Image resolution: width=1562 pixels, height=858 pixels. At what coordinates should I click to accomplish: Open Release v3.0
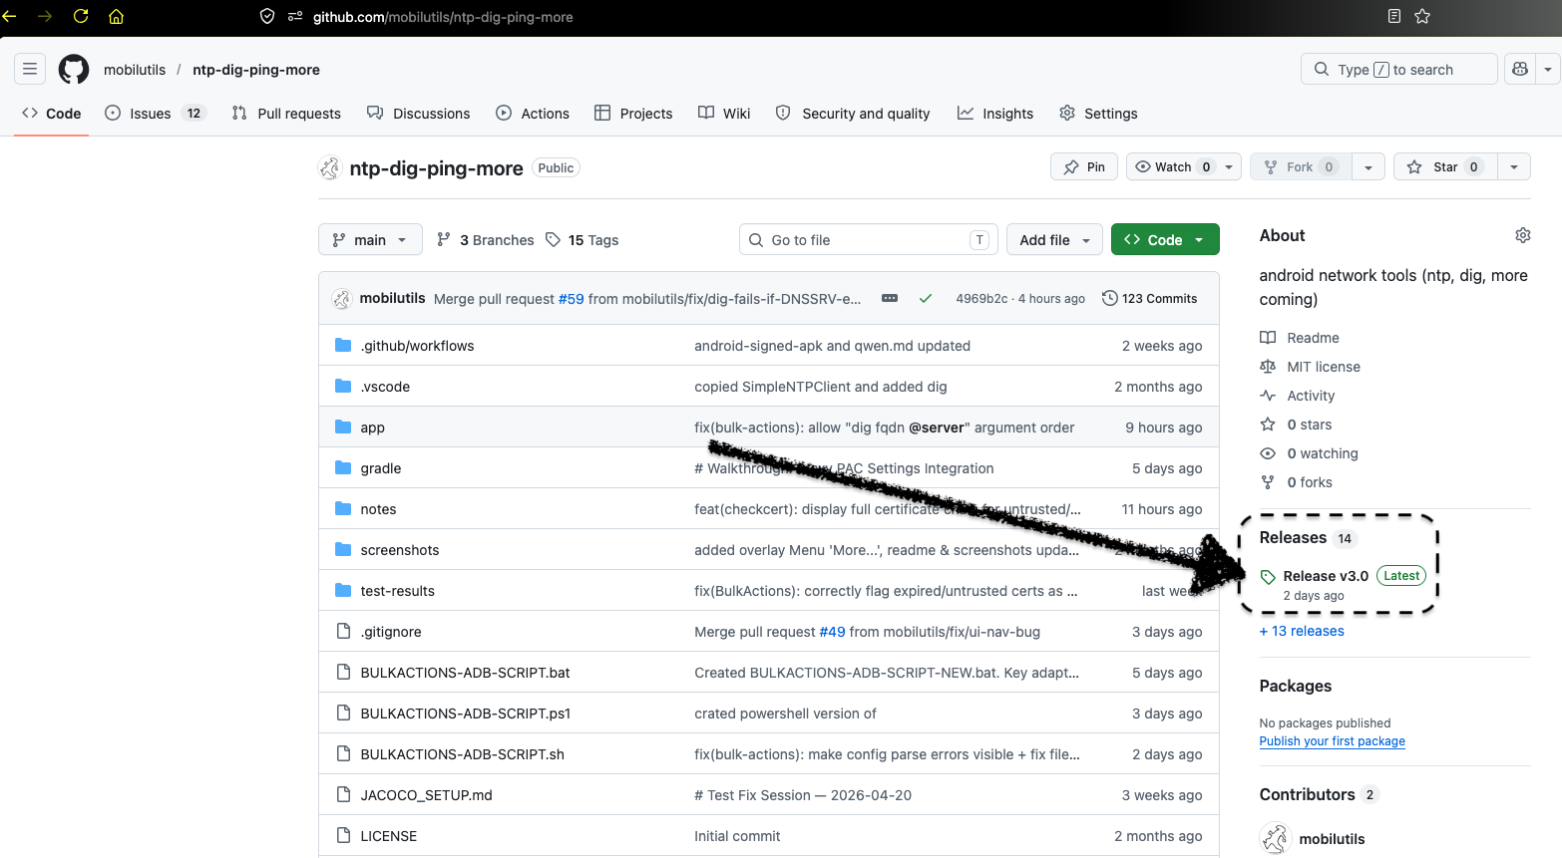[x=1326, y=576]
